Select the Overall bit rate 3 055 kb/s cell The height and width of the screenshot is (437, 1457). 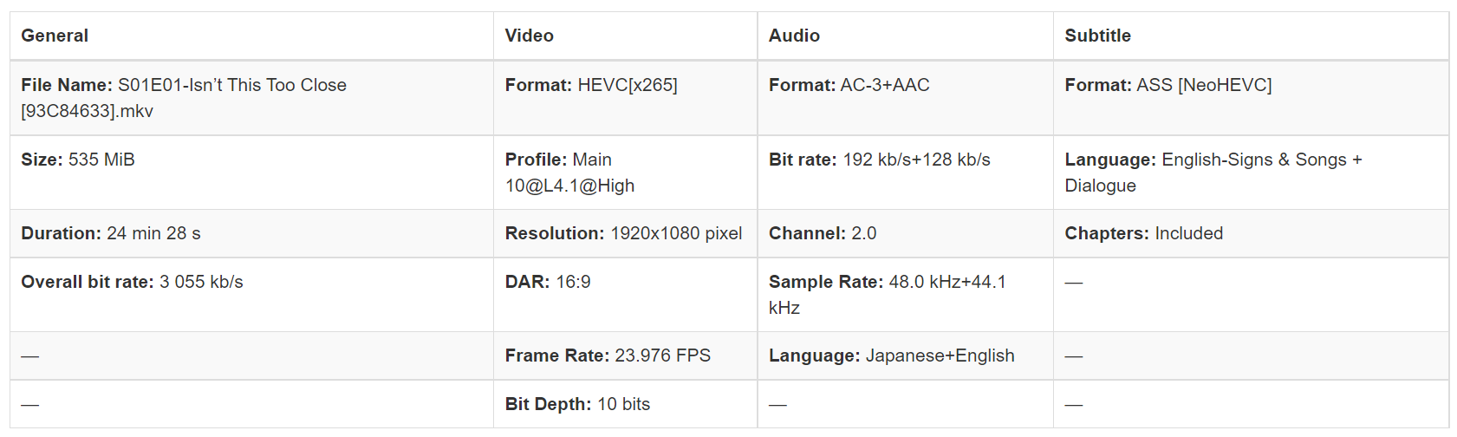coord(251,295)
